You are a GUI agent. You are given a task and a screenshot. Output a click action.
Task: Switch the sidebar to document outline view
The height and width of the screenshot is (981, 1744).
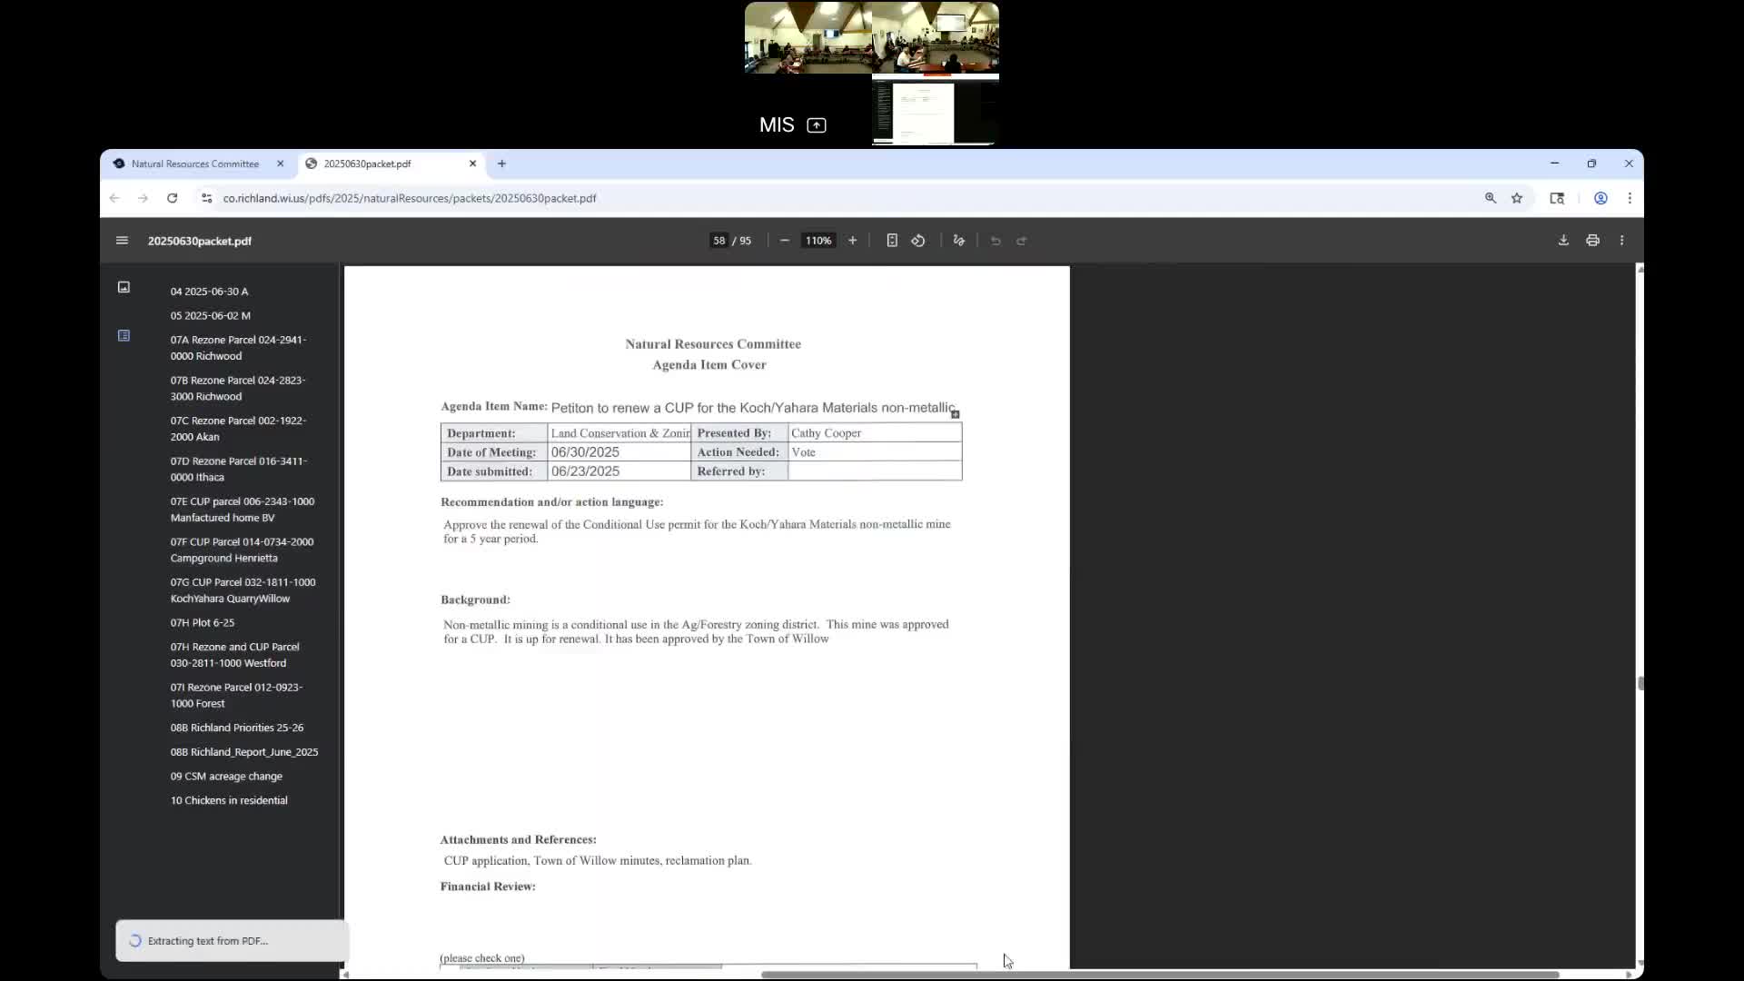click(124, 336)
